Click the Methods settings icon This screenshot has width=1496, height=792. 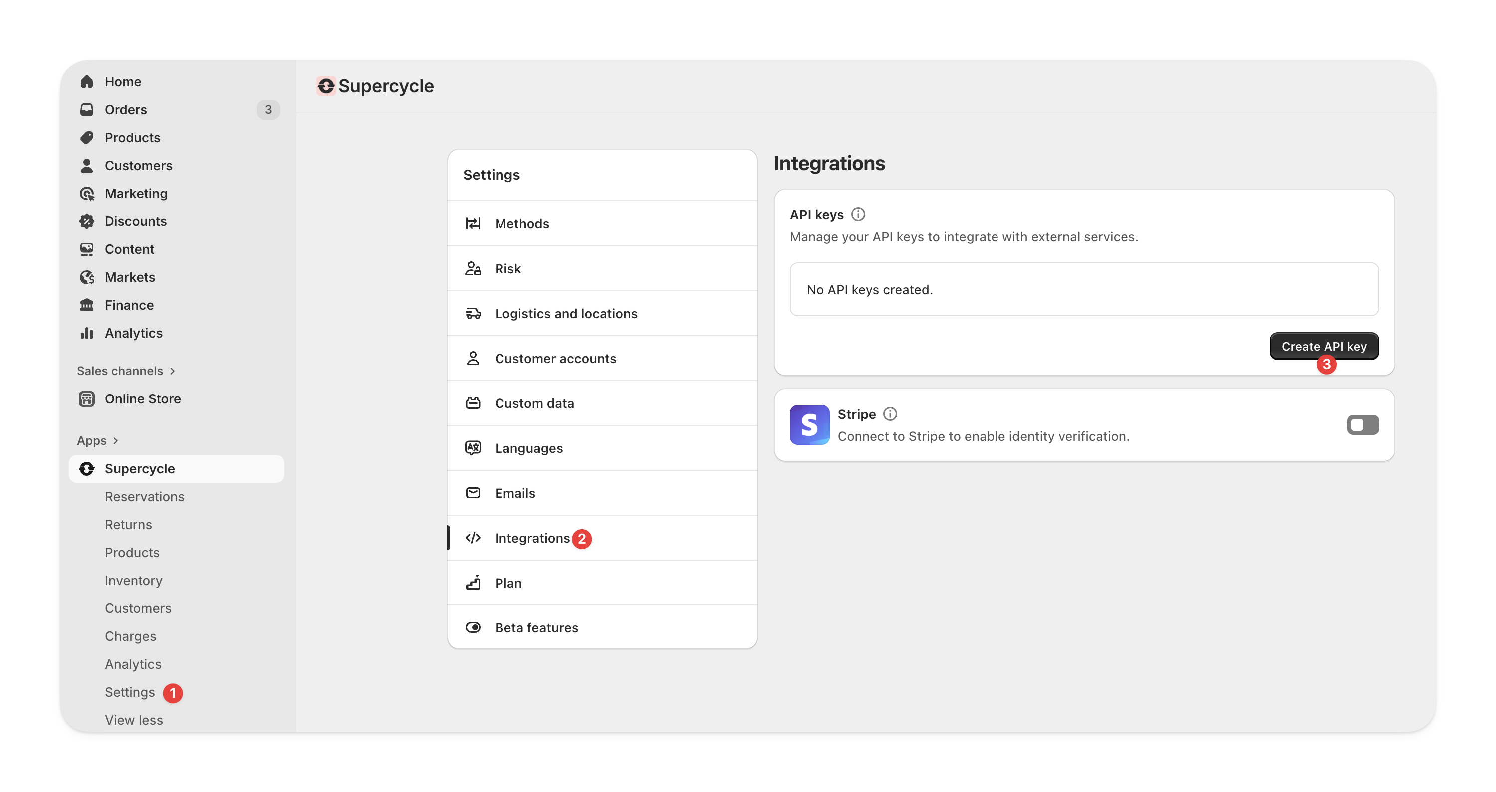tap(473, 223)
